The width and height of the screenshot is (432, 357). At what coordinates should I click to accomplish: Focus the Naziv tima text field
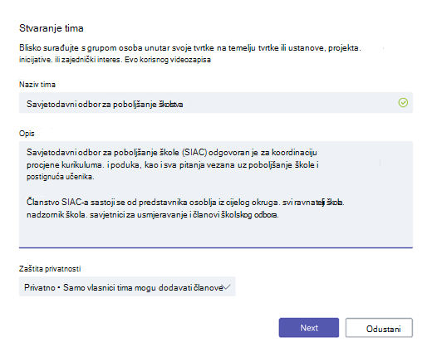tap(216, 103)
